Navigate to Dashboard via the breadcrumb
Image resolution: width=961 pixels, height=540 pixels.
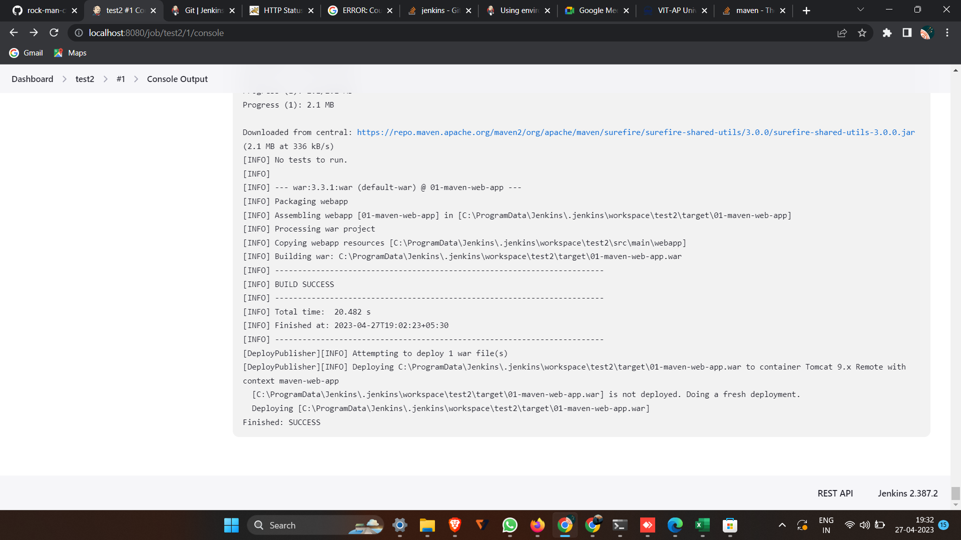click(32, 78)
